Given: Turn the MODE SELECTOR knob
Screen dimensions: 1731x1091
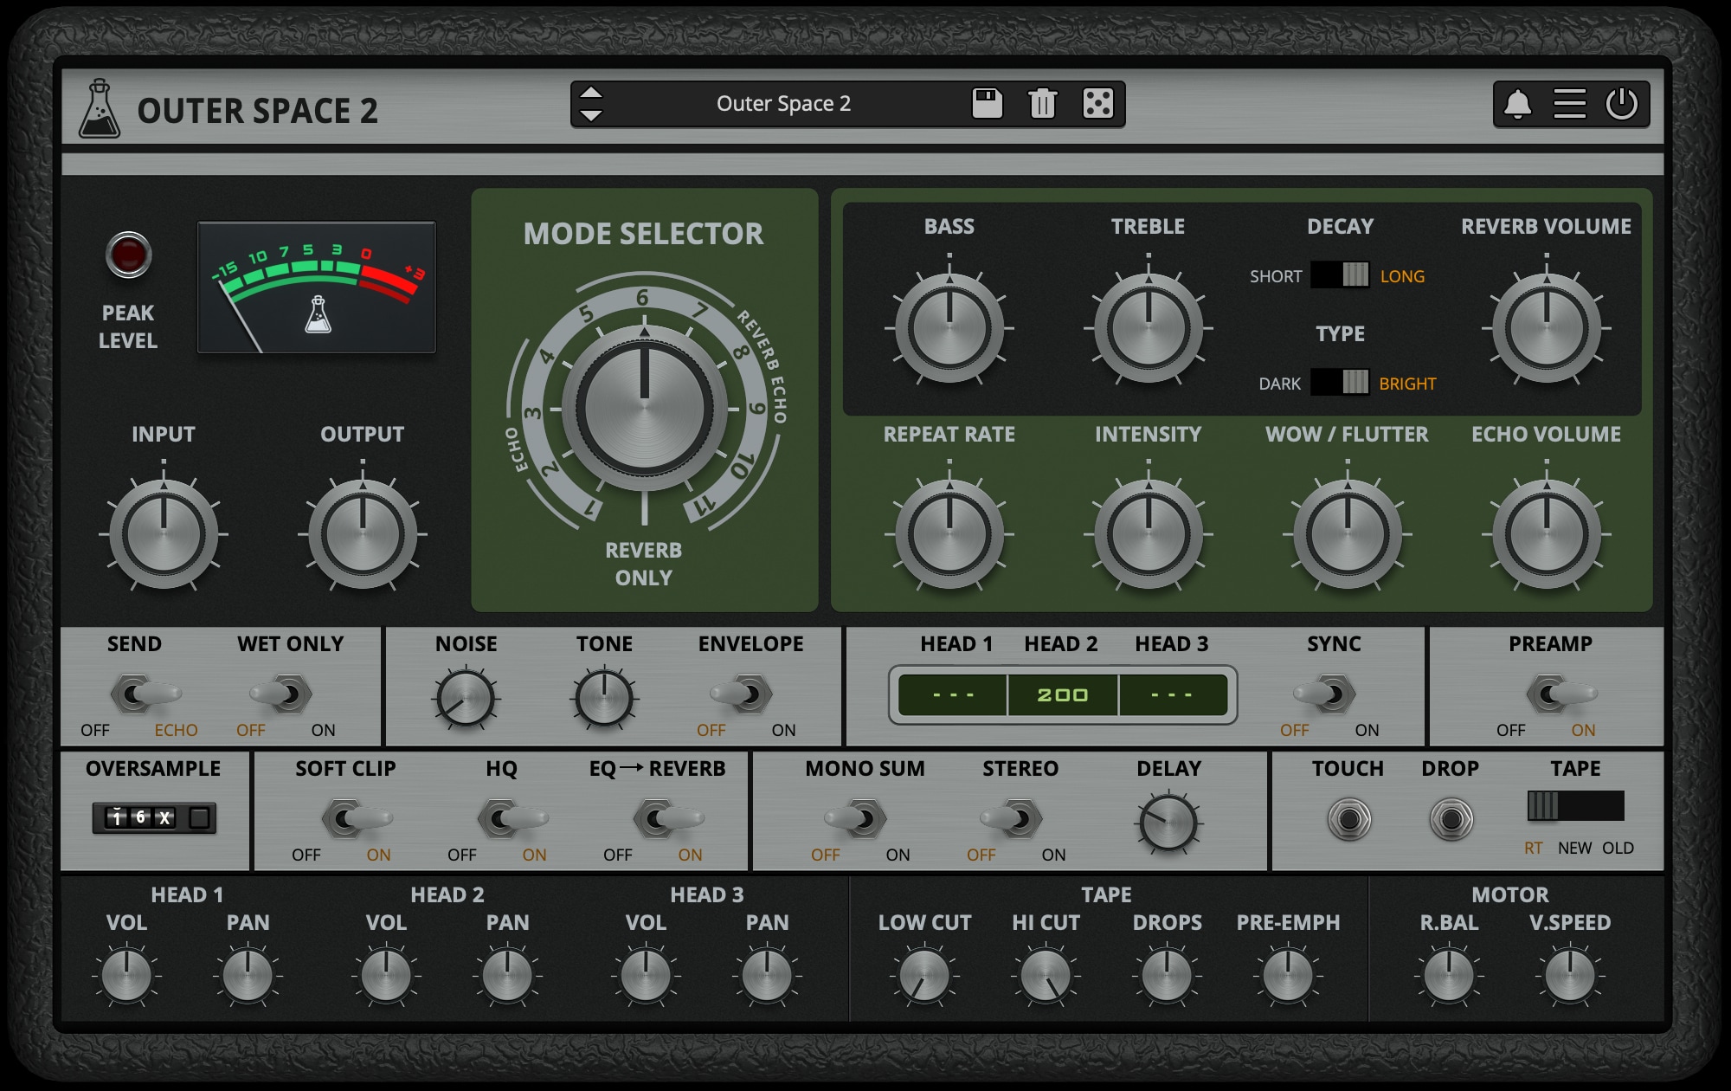Looking at the screenshot, I should point(644,409).
